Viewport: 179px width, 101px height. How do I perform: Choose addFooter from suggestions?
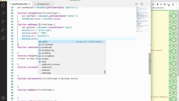pyautogui.click(x=72, y=67)
